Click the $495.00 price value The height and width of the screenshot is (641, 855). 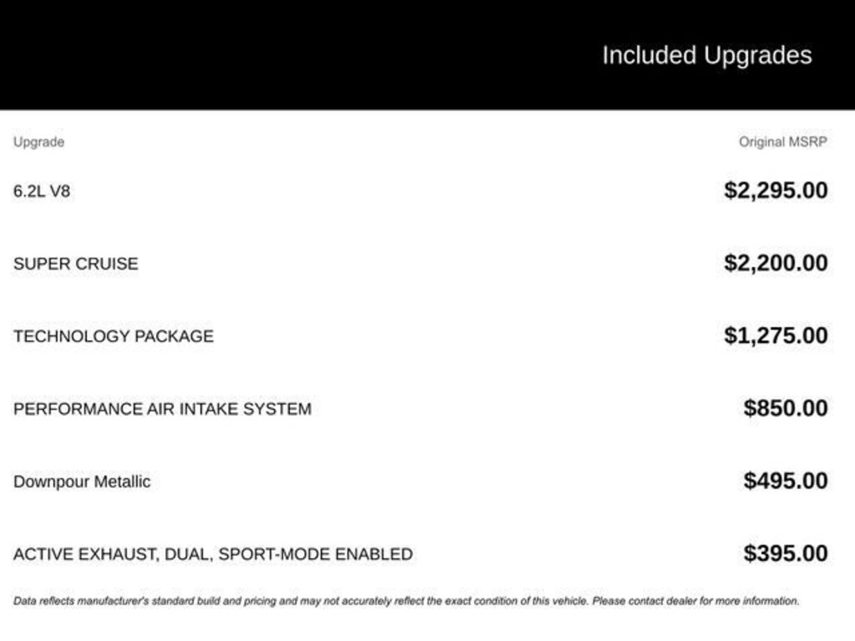(x=786, y=481)
